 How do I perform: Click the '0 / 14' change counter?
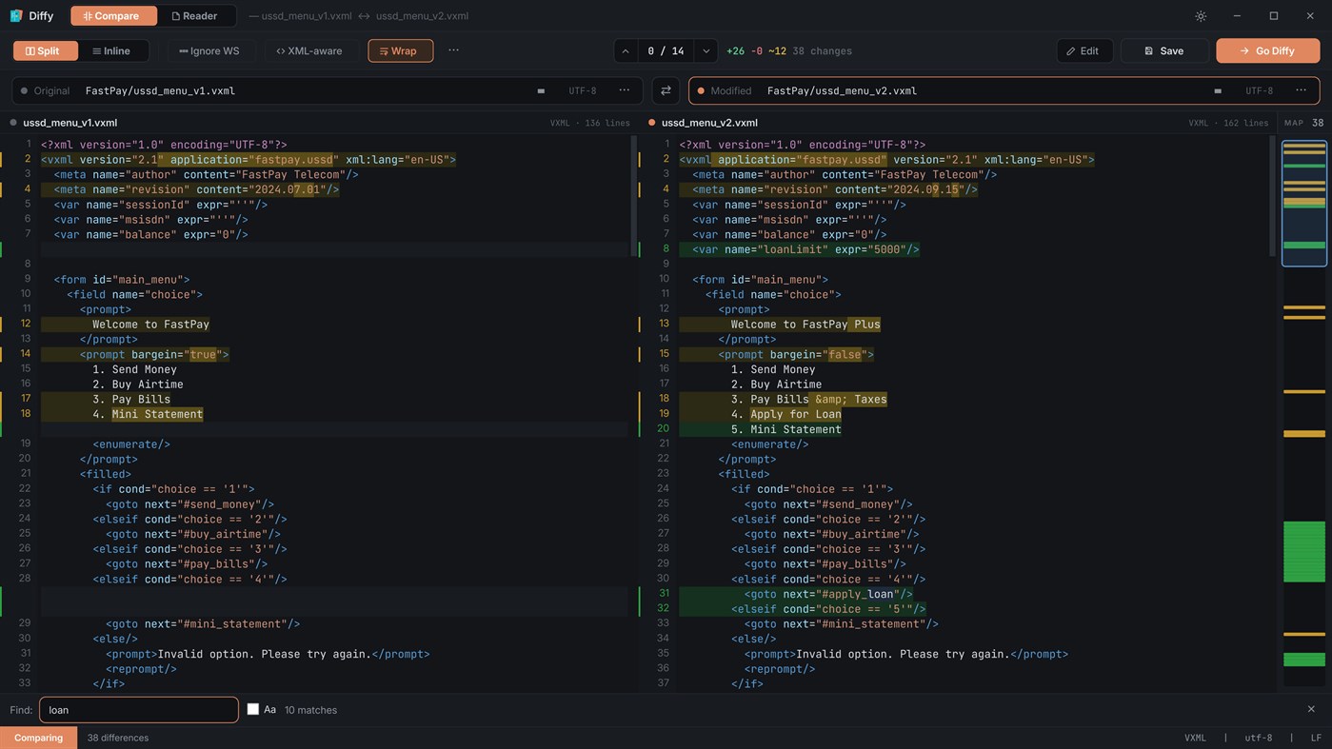point(666,51)
